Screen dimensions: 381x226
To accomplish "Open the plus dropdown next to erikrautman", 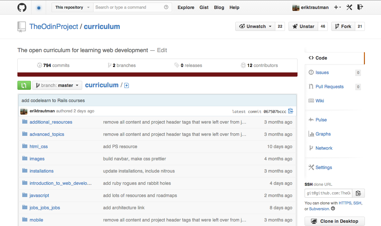I will [337, 7].
